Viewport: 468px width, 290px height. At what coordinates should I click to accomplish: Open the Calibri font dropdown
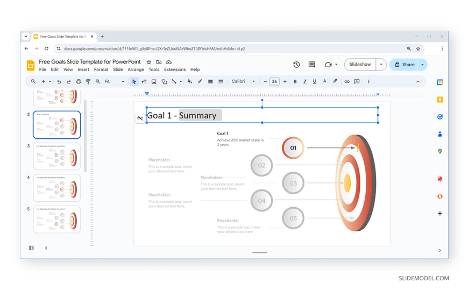point(243,81)
